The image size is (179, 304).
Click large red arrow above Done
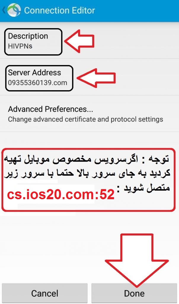click(x=137, y=260)
